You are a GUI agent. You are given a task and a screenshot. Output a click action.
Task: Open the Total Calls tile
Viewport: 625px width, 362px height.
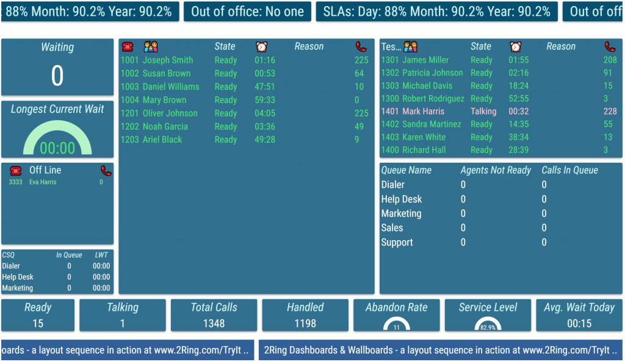pos(214,315)
